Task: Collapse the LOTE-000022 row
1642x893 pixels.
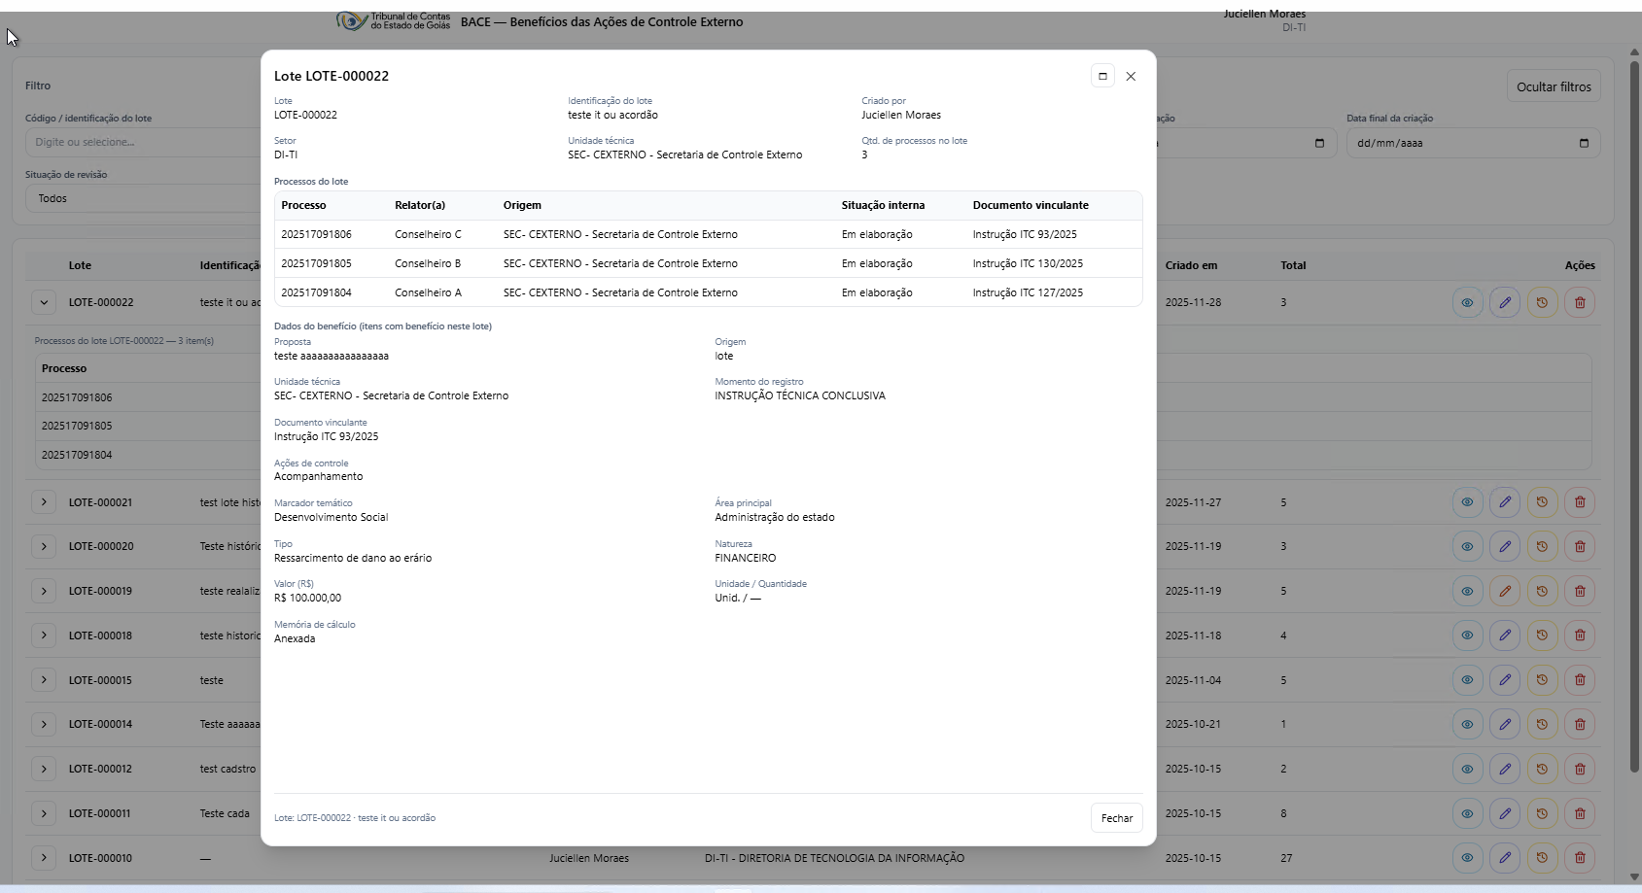Action: coord(44,302)
